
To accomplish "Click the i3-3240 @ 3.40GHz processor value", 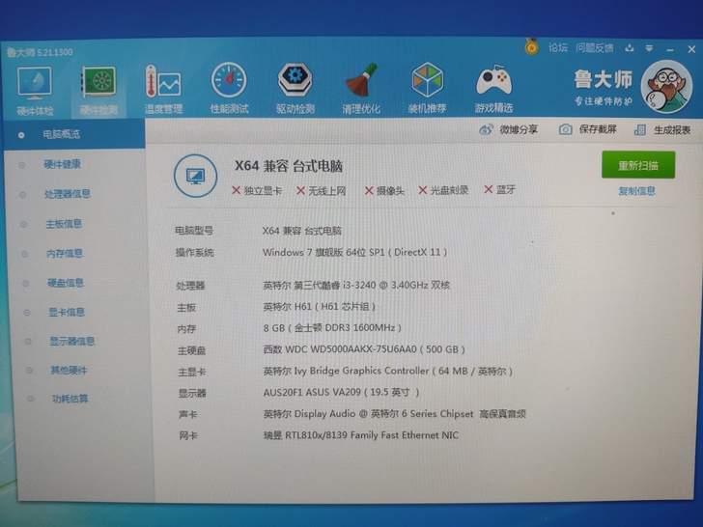I will [x=356, y=285].
